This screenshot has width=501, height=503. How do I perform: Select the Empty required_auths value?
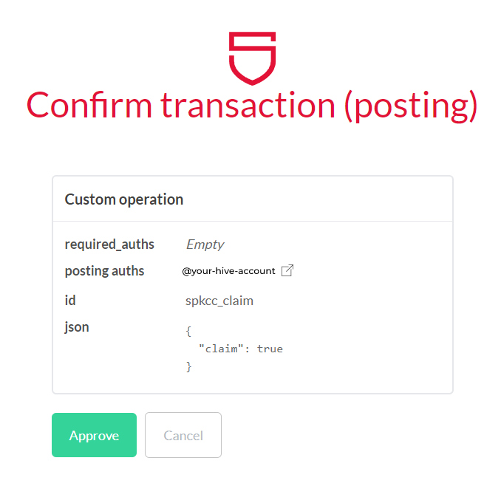coord(205,244)
